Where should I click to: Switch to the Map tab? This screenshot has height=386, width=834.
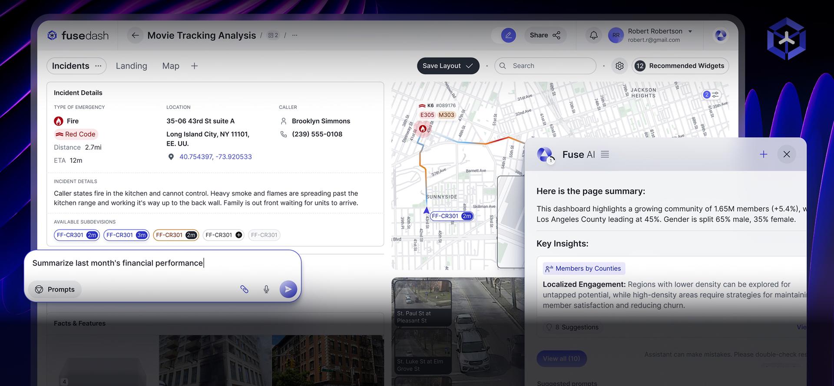[x=171, y=66]
